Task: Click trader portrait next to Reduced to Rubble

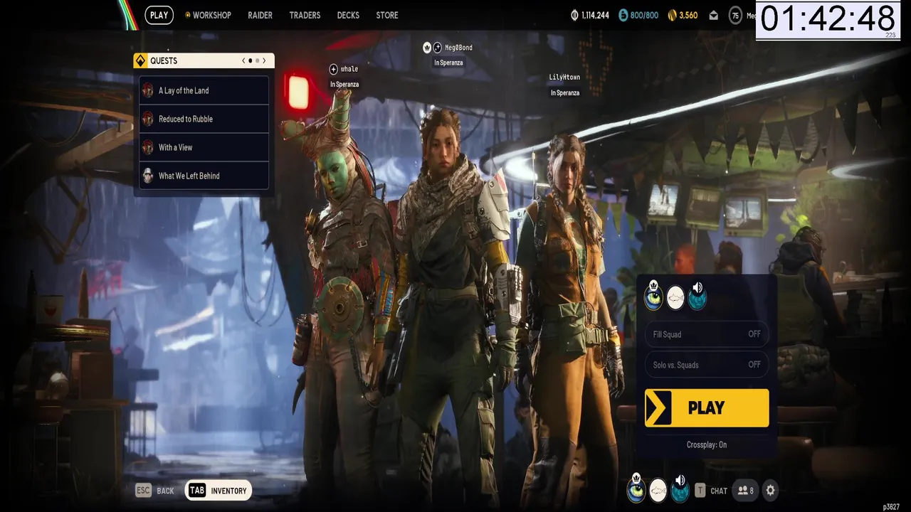Action: pyautogui.click(x=148, y=119)
